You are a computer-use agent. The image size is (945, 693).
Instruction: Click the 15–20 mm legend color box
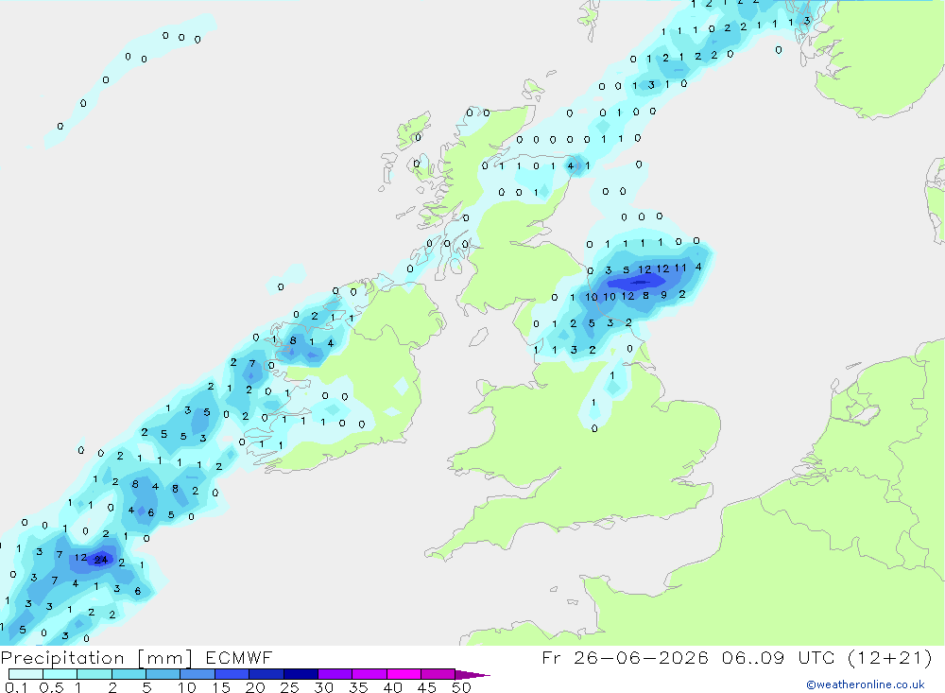tap(232, 674)
